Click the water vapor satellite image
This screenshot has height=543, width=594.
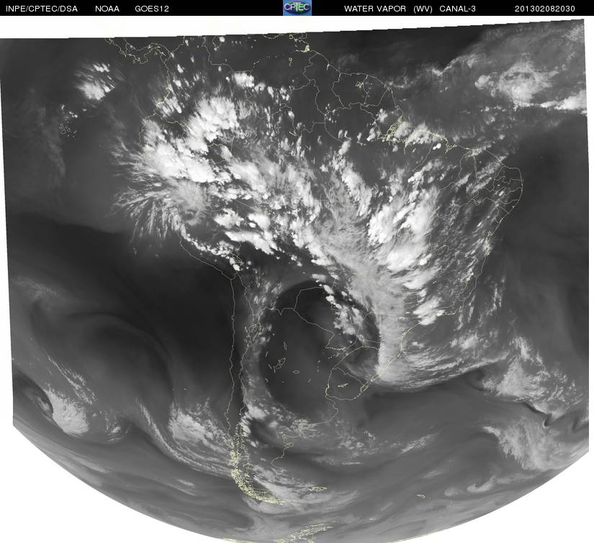pyautogui.click(x=297, y=280)
